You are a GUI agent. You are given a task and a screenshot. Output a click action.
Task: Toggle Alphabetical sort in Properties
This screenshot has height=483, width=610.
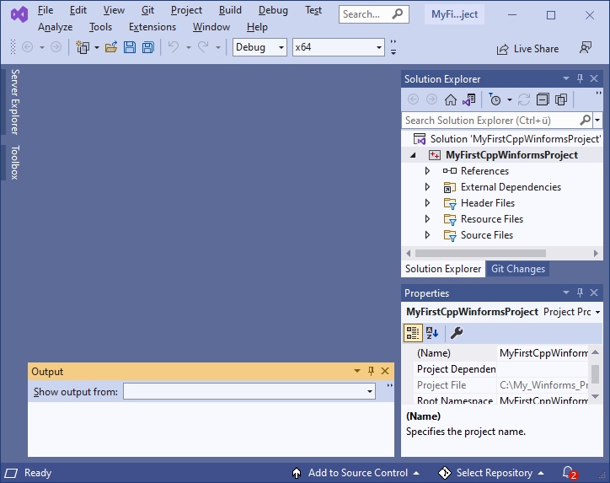432,333
